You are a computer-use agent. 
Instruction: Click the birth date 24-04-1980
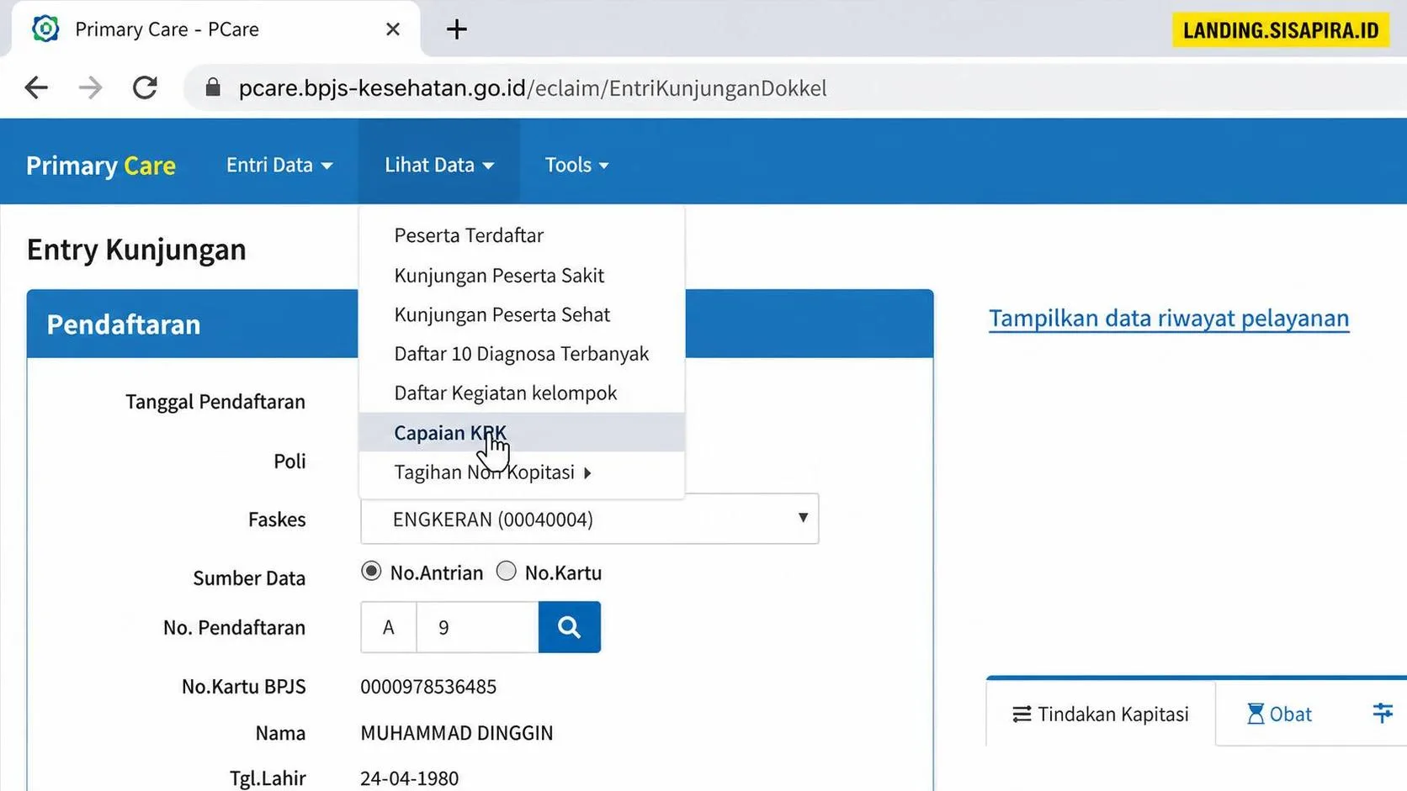410,778
